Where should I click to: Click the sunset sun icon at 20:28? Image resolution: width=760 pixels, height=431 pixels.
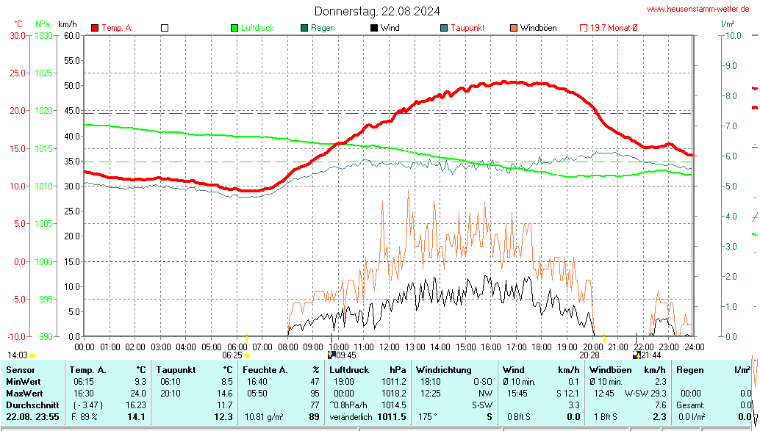coord(604,355)
